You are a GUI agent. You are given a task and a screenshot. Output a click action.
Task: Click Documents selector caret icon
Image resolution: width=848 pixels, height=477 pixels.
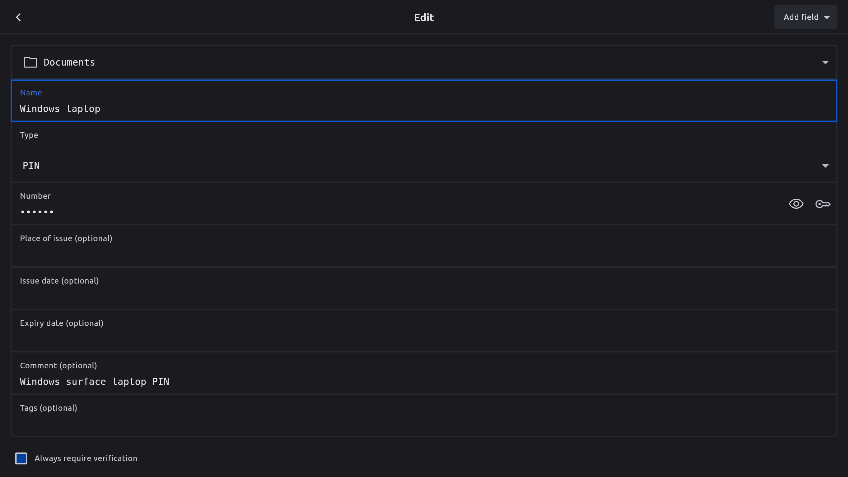click(825, 62)
